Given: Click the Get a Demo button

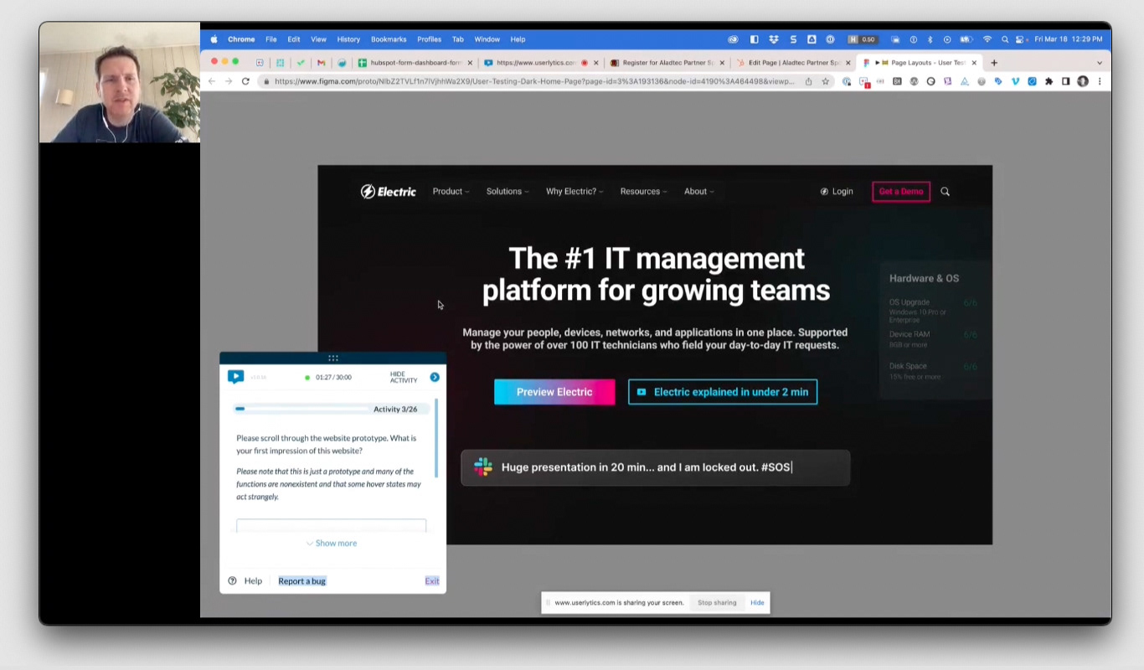Looking at the screenshot, I should [901, 192].
